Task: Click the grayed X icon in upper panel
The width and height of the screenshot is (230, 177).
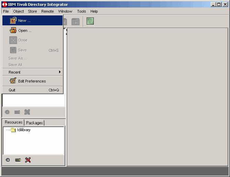Action: click(27, 112)
